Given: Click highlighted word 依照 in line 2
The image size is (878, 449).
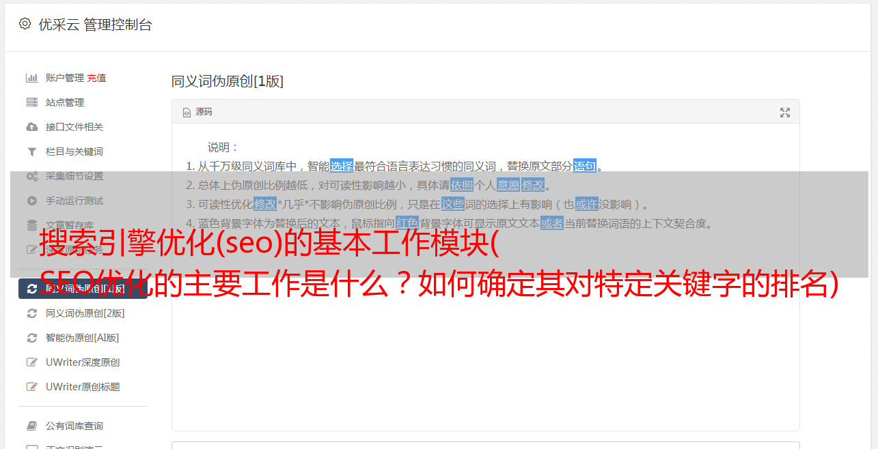Looking at the screenshot, I should [462, 185].
